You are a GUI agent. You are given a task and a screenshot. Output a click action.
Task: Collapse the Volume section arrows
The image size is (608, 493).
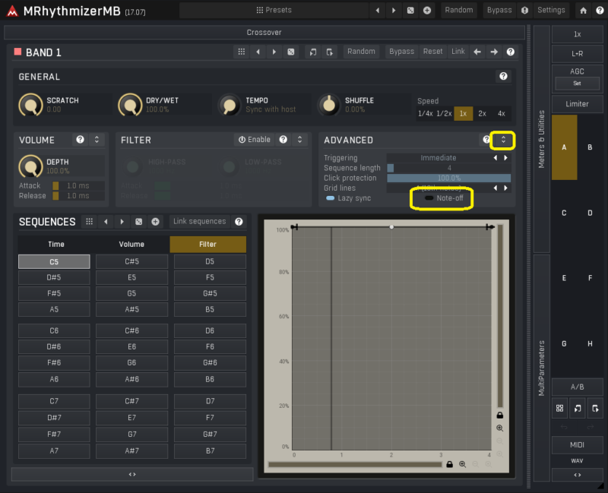[x=97, y=140]
